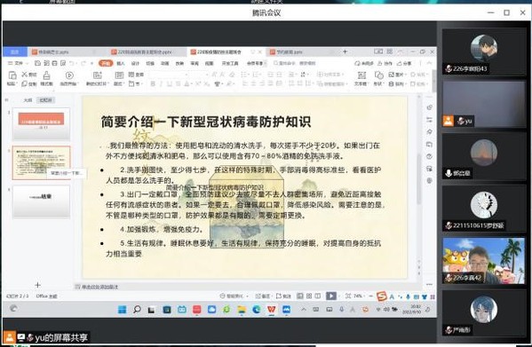
Task: Click the Sogou input method S icon
Action: [x=382, y=296]
